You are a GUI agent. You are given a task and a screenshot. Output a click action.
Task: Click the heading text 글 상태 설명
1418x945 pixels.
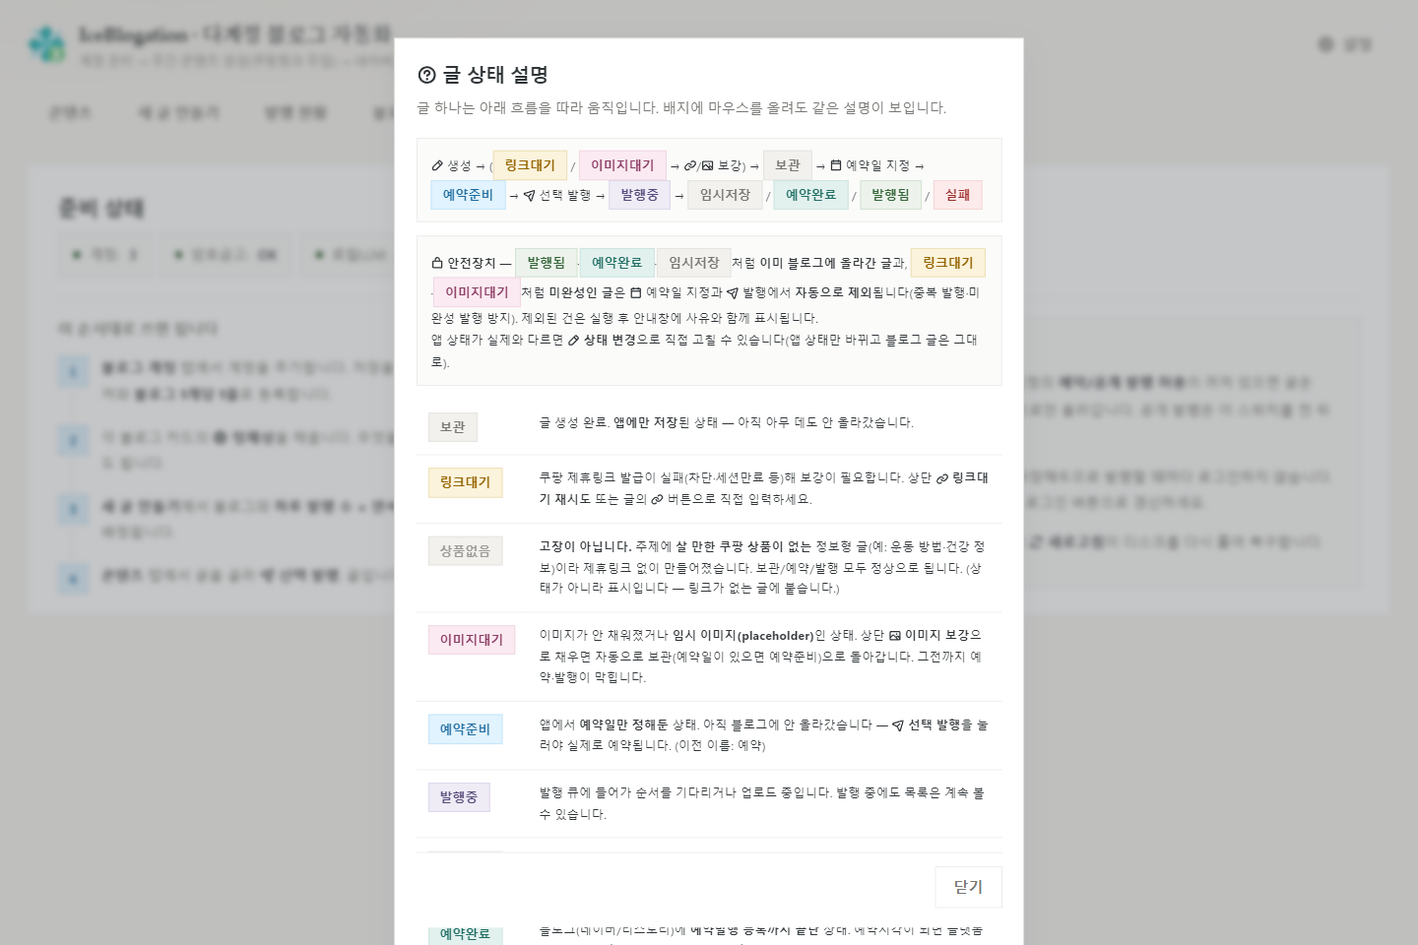pyautogui.click(x=495, y=75)
